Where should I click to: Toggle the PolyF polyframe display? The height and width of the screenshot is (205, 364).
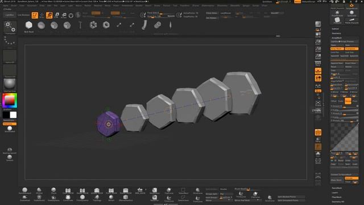coord(318,133)
